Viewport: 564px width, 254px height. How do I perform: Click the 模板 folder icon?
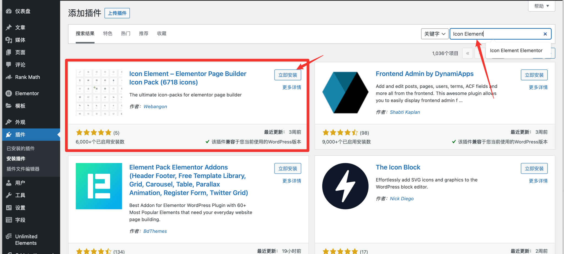pos(9,106)
